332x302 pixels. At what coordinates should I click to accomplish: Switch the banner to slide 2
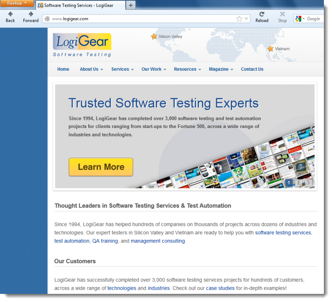pyautogui.click(x=299, y=183)
